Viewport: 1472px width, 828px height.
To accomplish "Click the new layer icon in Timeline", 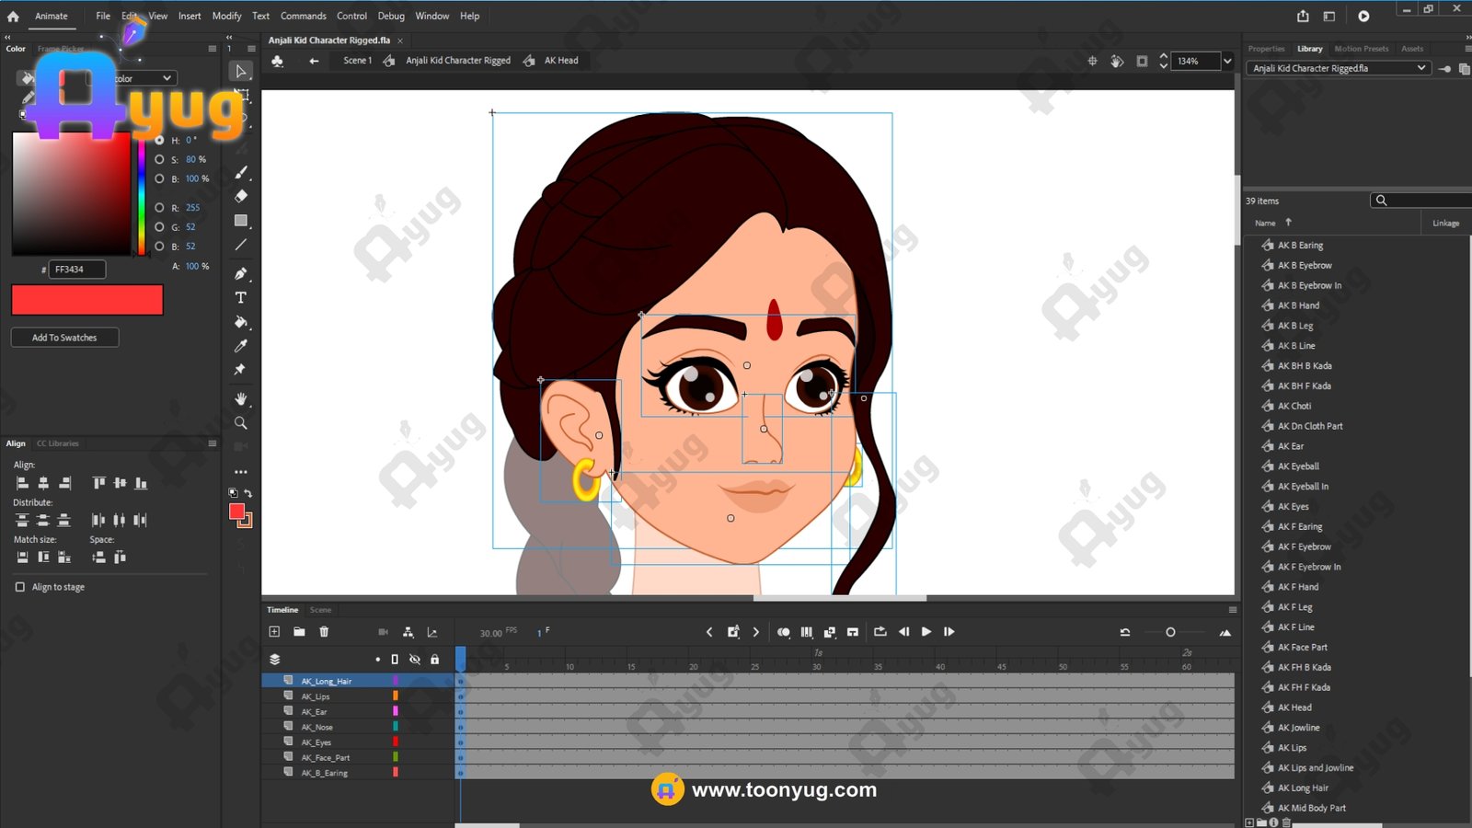I will point(274,632).
